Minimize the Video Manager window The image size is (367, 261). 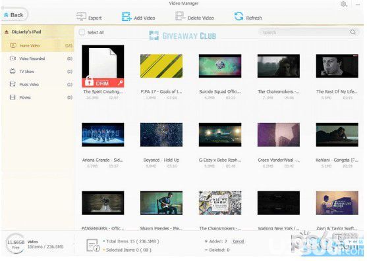(x=358, y=4)
